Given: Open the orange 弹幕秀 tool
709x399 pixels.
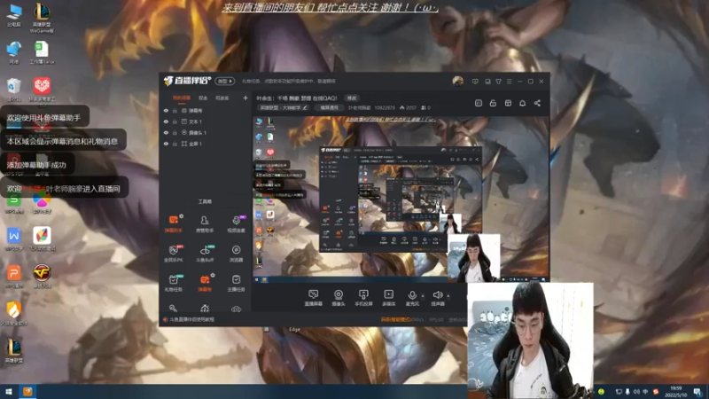Looking at the screenshot, I should 205,283.
